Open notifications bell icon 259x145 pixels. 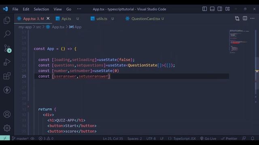pyautogui.click(x=253, y=139)
